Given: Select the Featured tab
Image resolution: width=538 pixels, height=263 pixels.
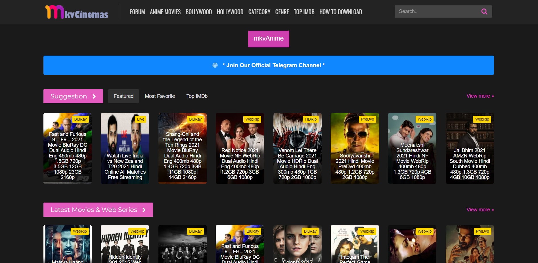Looking at the screenshot, I should pos(123,96).
